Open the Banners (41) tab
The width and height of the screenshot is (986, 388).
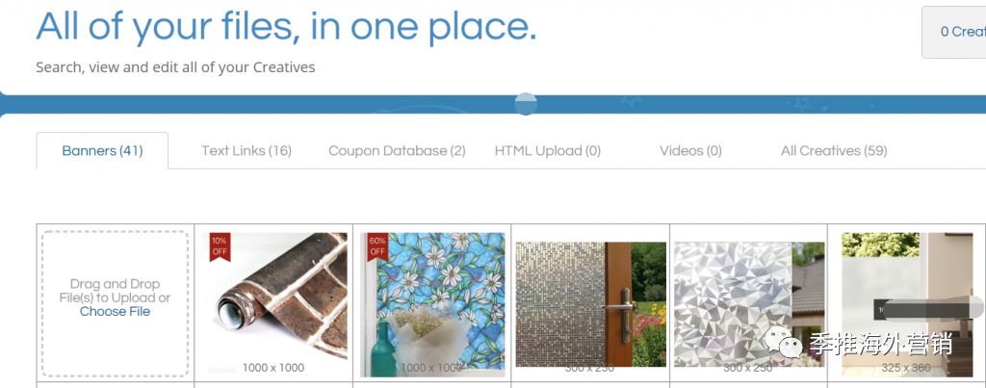pyautogui.click(x=102, y=151)
